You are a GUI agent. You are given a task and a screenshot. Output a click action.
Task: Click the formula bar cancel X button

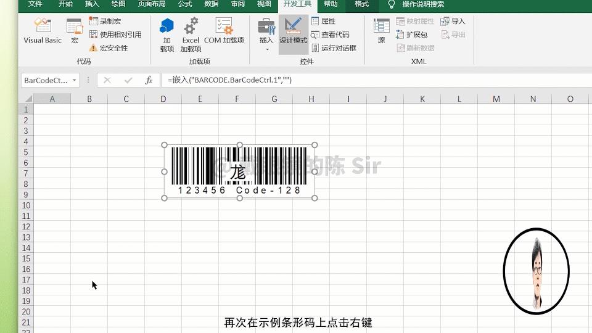(107, 80)
